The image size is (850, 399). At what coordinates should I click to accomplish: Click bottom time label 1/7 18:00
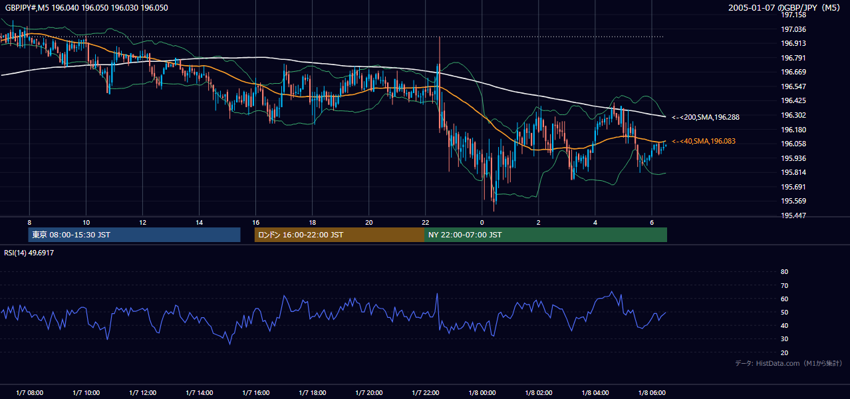[x=313, y=392]
